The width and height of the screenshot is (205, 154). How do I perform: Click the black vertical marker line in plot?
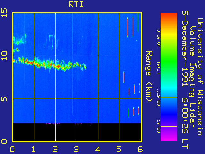coord(95,68)
